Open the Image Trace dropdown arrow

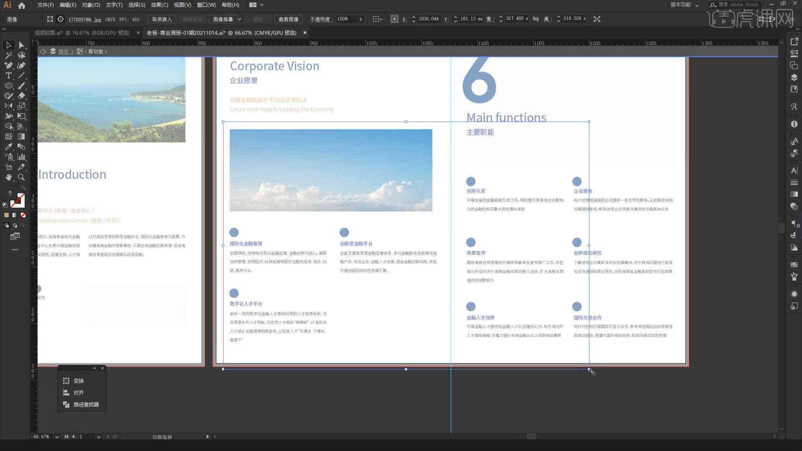pos(240,19)
